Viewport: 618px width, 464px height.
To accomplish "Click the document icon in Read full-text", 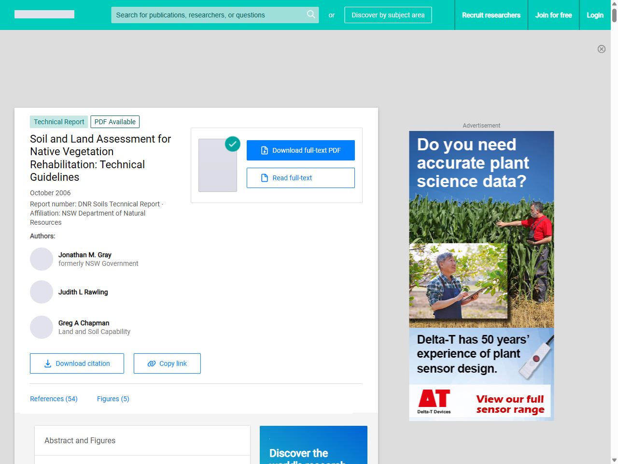I will (x=265, y=178).
